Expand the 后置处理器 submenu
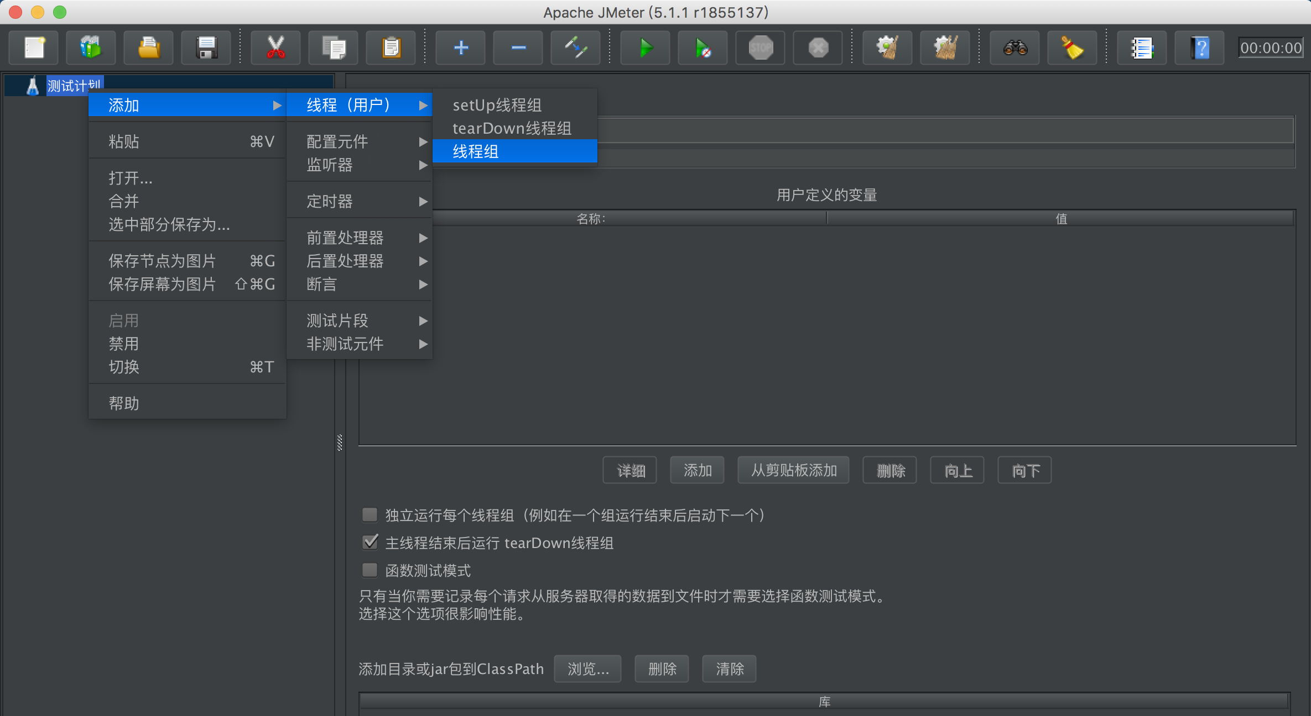Image resolution: width=1311 pixels, height=716 pixels. 360,261
